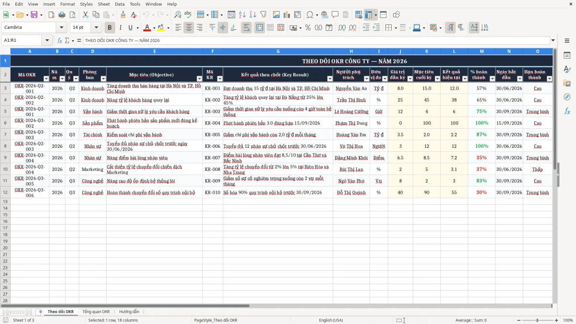The height and width of the screenshot is (324, 576).
Task: Open sidebar Navigator compass icon
Action: coord(567,97)
